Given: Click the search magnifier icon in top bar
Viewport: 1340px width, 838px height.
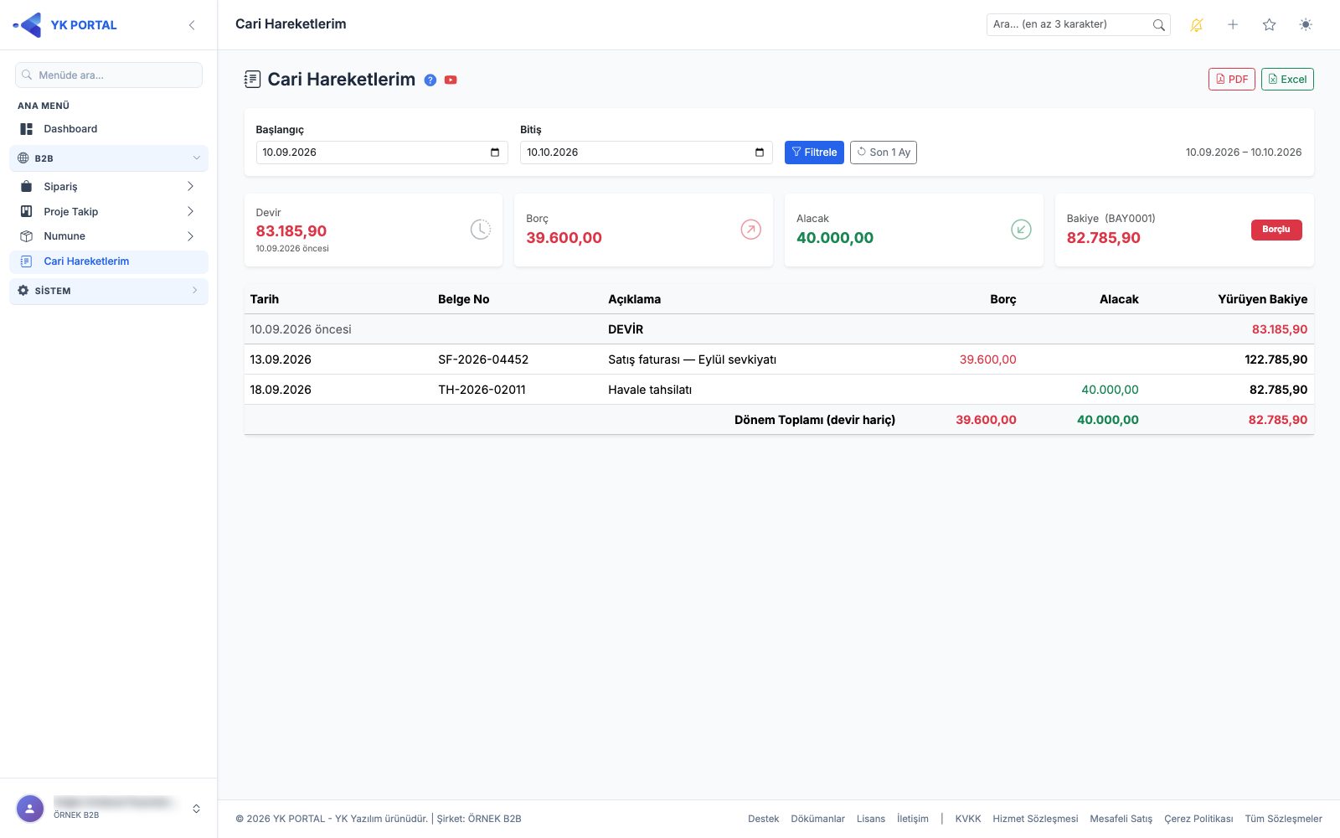Looking at the screenshot, I should 1158,25.
